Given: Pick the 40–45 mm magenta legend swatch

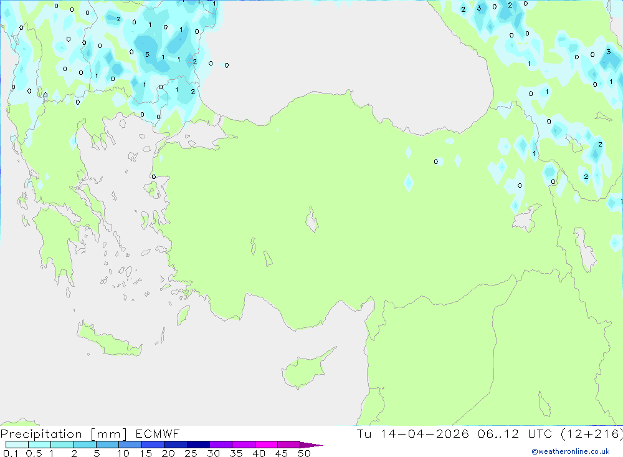Looking at the screenshot, I should click(x=266, y=445).
